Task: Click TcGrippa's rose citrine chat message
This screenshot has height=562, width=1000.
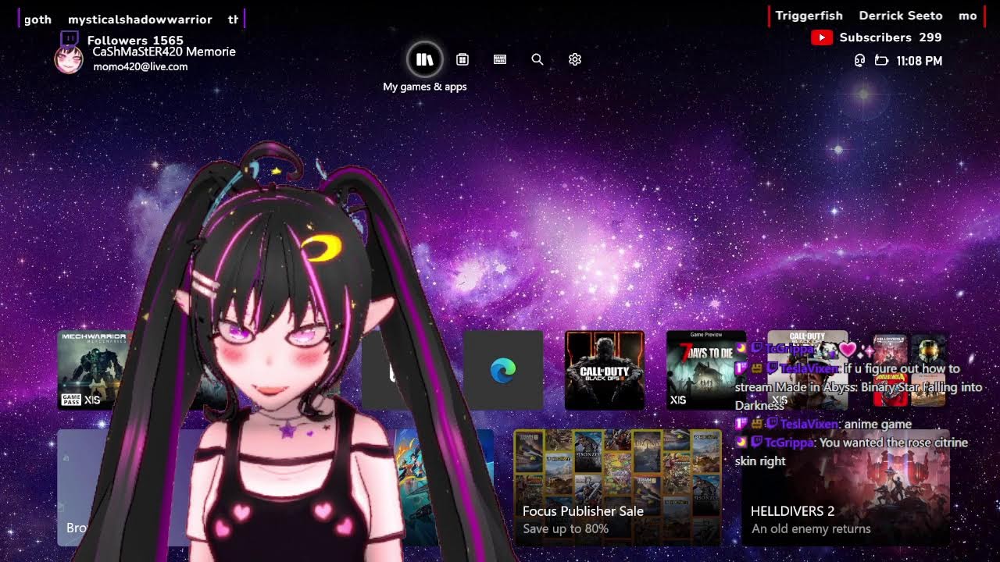Action: 852,452
